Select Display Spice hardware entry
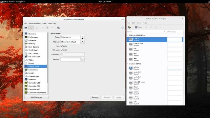The image size is (210, 118). 36,67
